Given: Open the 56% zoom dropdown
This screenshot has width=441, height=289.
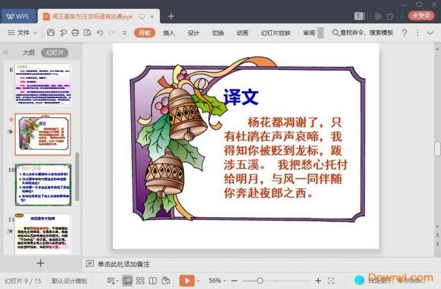Looking at the screenshot, I should point(217,281).
